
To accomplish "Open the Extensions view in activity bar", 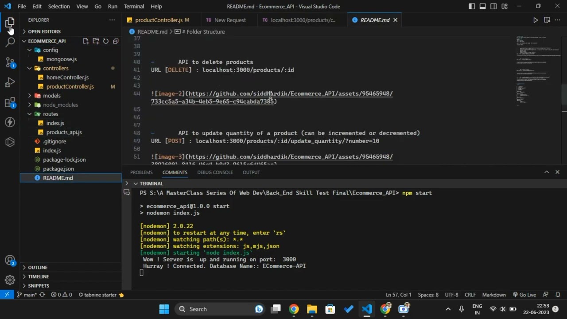I will pos(10,102).
